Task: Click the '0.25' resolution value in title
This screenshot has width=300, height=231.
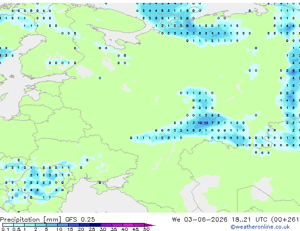Action: tap(88, 219)
